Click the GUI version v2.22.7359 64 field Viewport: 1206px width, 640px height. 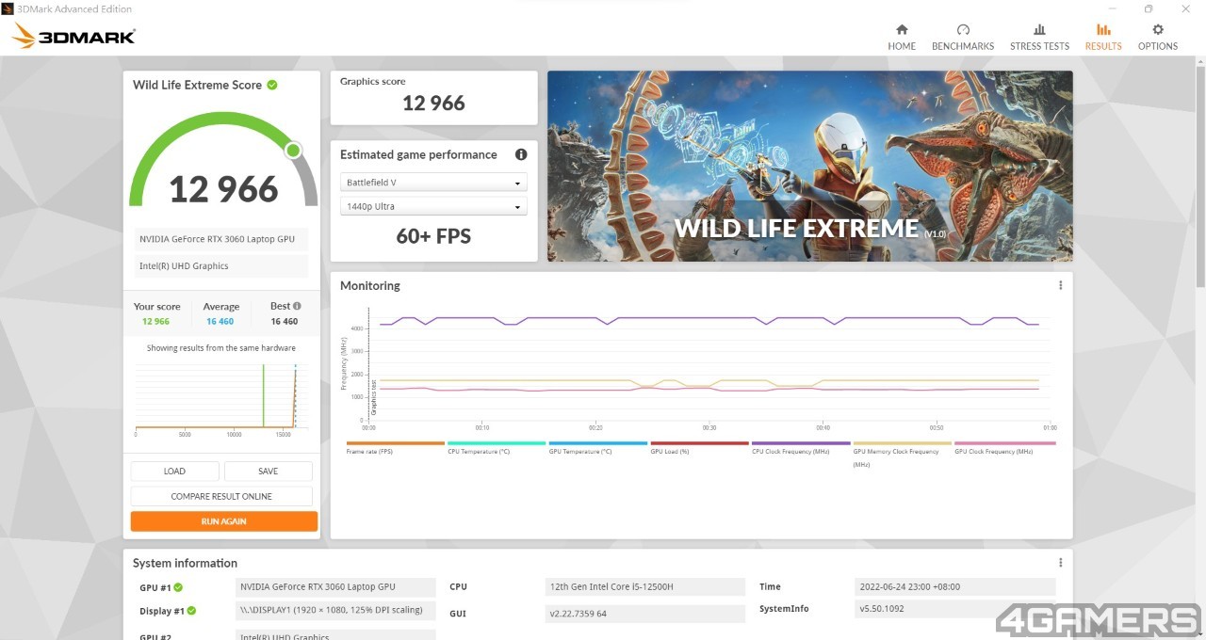(645, 614)
